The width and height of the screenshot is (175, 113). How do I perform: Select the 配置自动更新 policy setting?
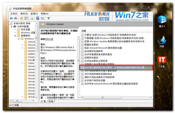pyautogui.click(x=91, y=45)
